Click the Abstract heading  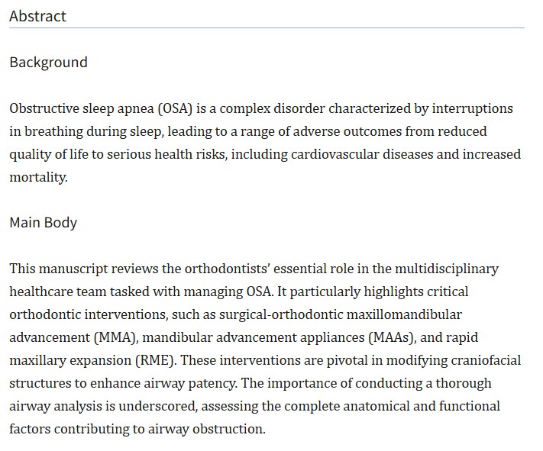coord(37,16)
